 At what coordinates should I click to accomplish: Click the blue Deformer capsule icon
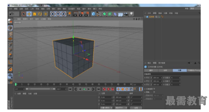coord(115,14)
